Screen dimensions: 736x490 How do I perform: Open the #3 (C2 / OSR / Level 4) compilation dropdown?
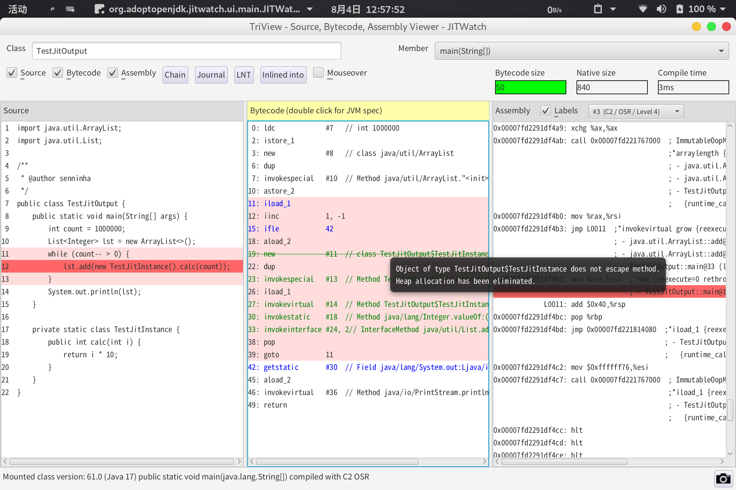(x=636, y=111)
